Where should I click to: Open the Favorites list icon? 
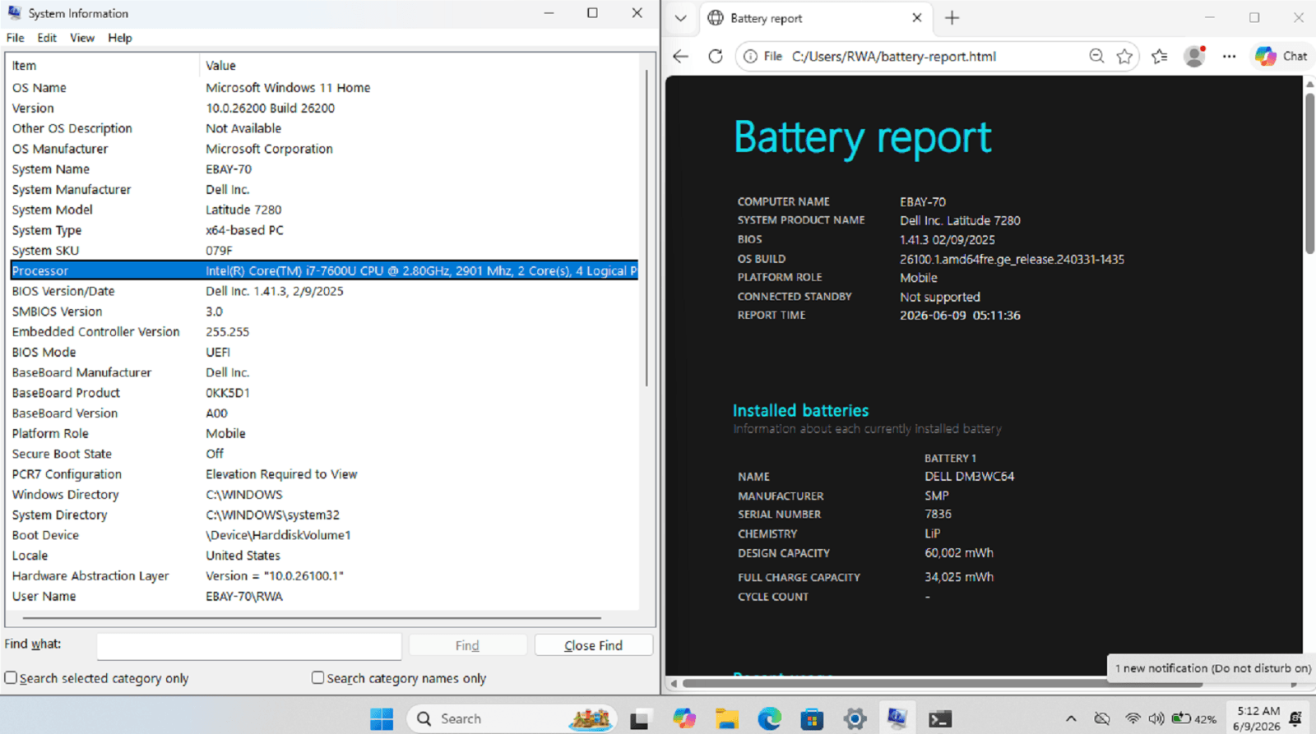(x=1160, y=56)
